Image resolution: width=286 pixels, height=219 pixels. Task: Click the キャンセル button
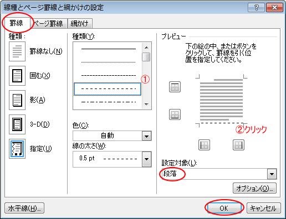coord(264,208)
